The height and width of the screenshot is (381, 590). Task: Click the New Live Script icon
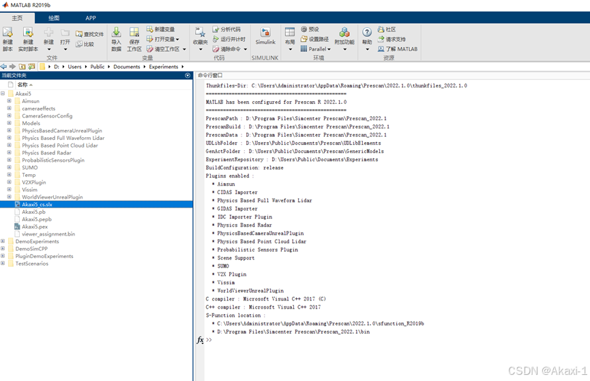click(x=28, y=32)
